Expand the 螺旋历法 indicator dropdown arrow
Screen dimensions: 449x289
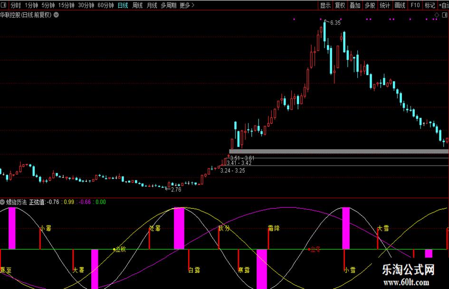2,202
